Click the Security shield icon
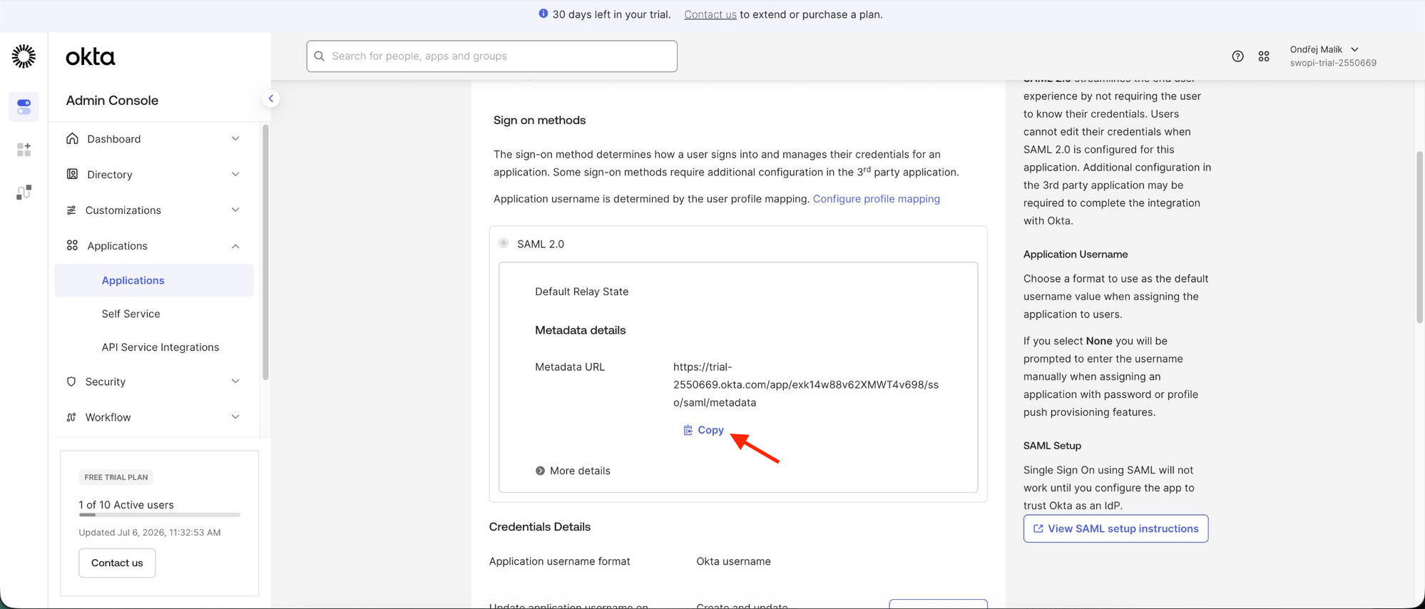This screenshot has width=1425, height=609. pyautogui.click(x=71, y=382)
